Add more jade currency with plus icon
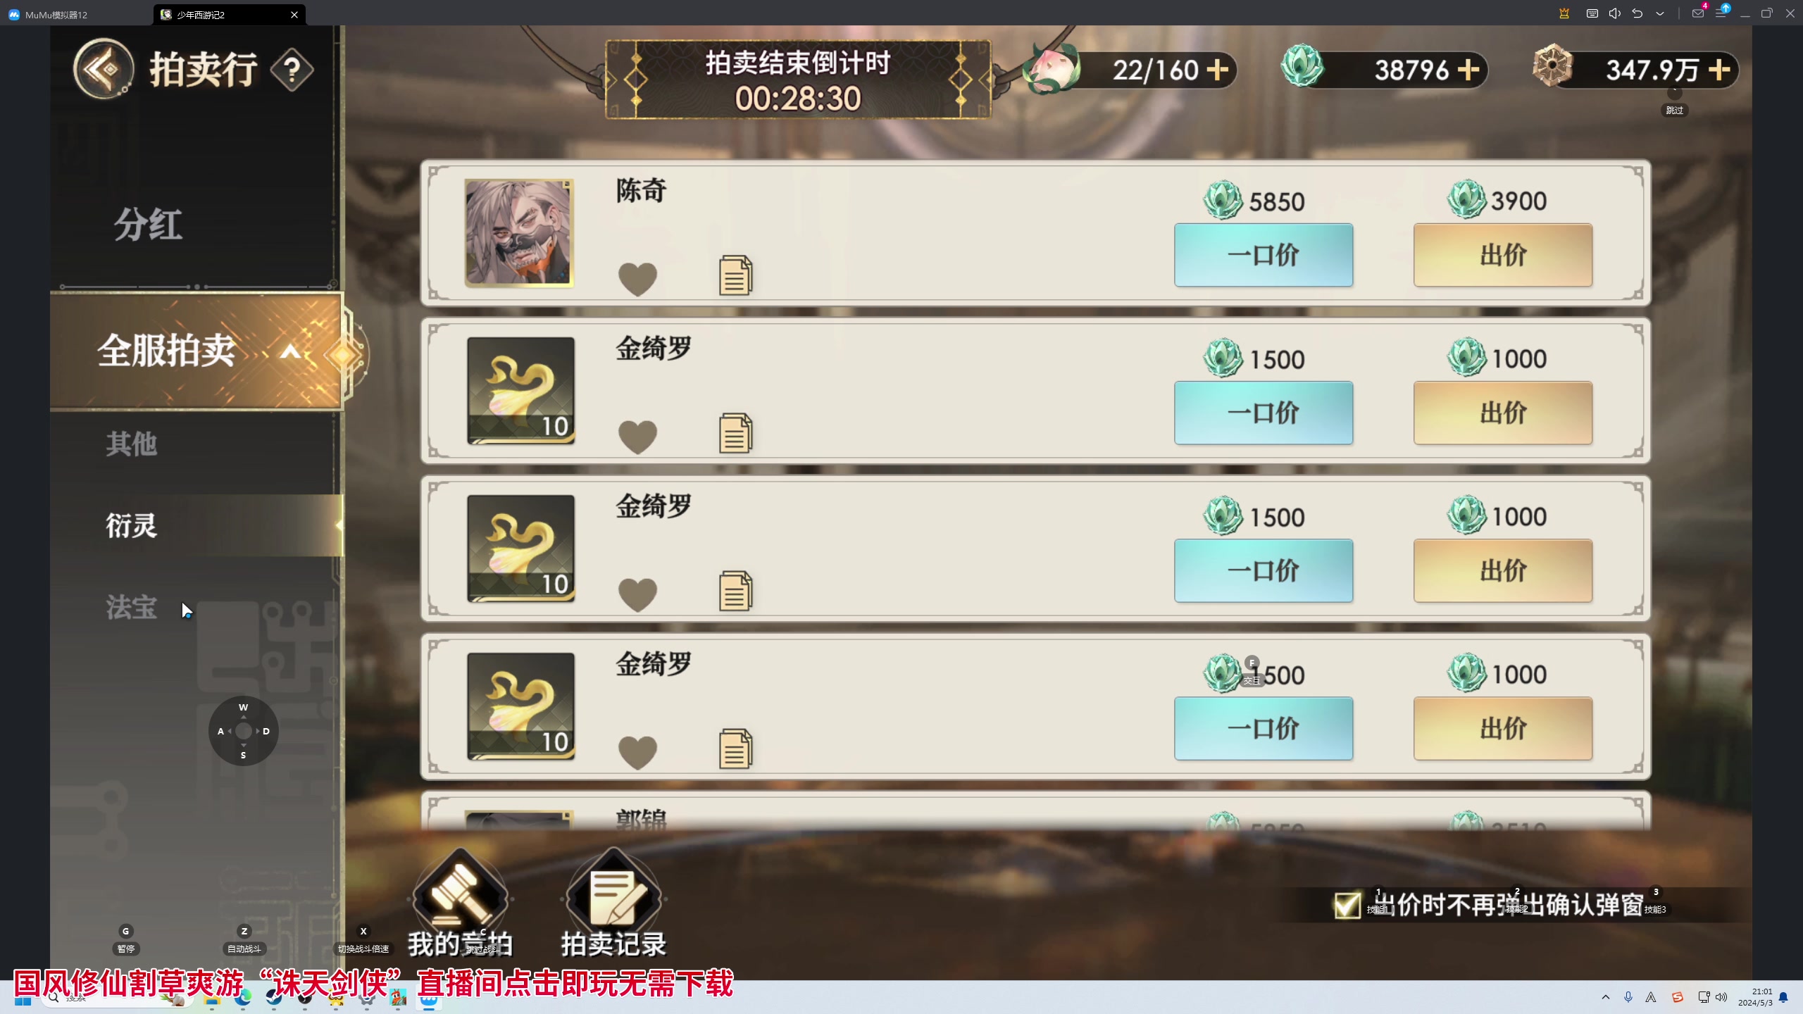Viewport: 1803px width, 1014px height. tap(1468, 70)
